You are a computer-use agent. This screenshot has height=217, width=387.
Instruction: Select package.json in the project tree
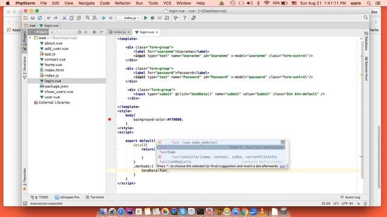tap(54, 86)
